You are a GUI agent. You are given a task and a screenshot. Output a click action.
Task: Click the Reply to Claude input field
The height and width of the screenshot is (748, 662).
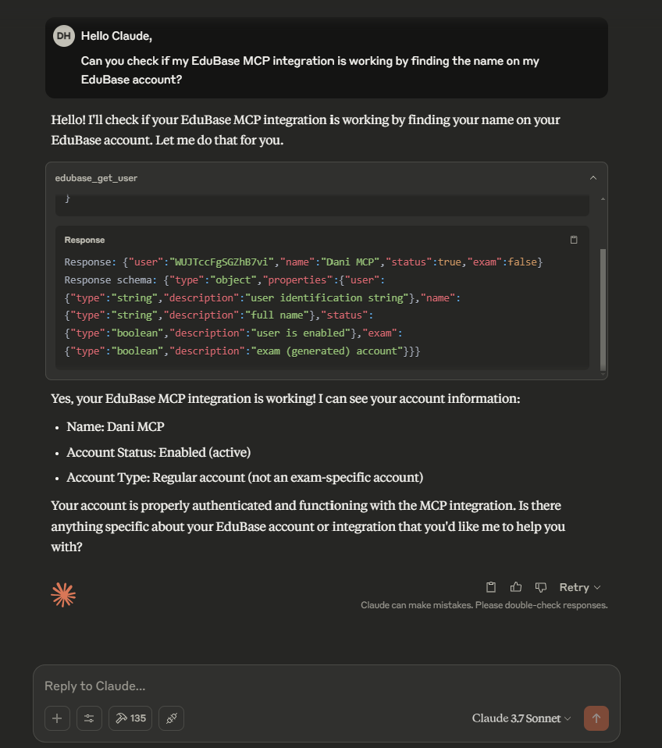326,686
